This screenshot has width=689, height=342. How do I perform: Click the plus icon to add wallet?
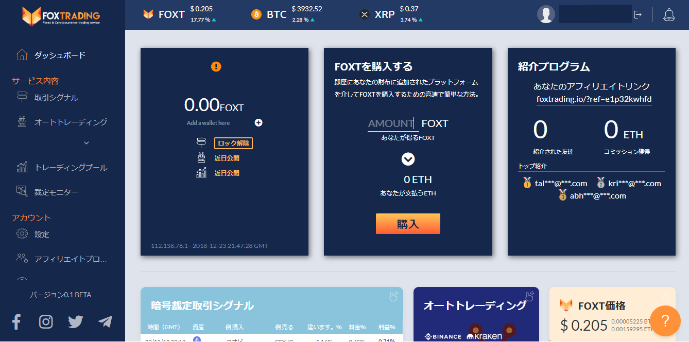click(259, 122)
